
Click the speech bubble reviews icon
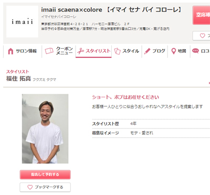(x=195, y=51)
